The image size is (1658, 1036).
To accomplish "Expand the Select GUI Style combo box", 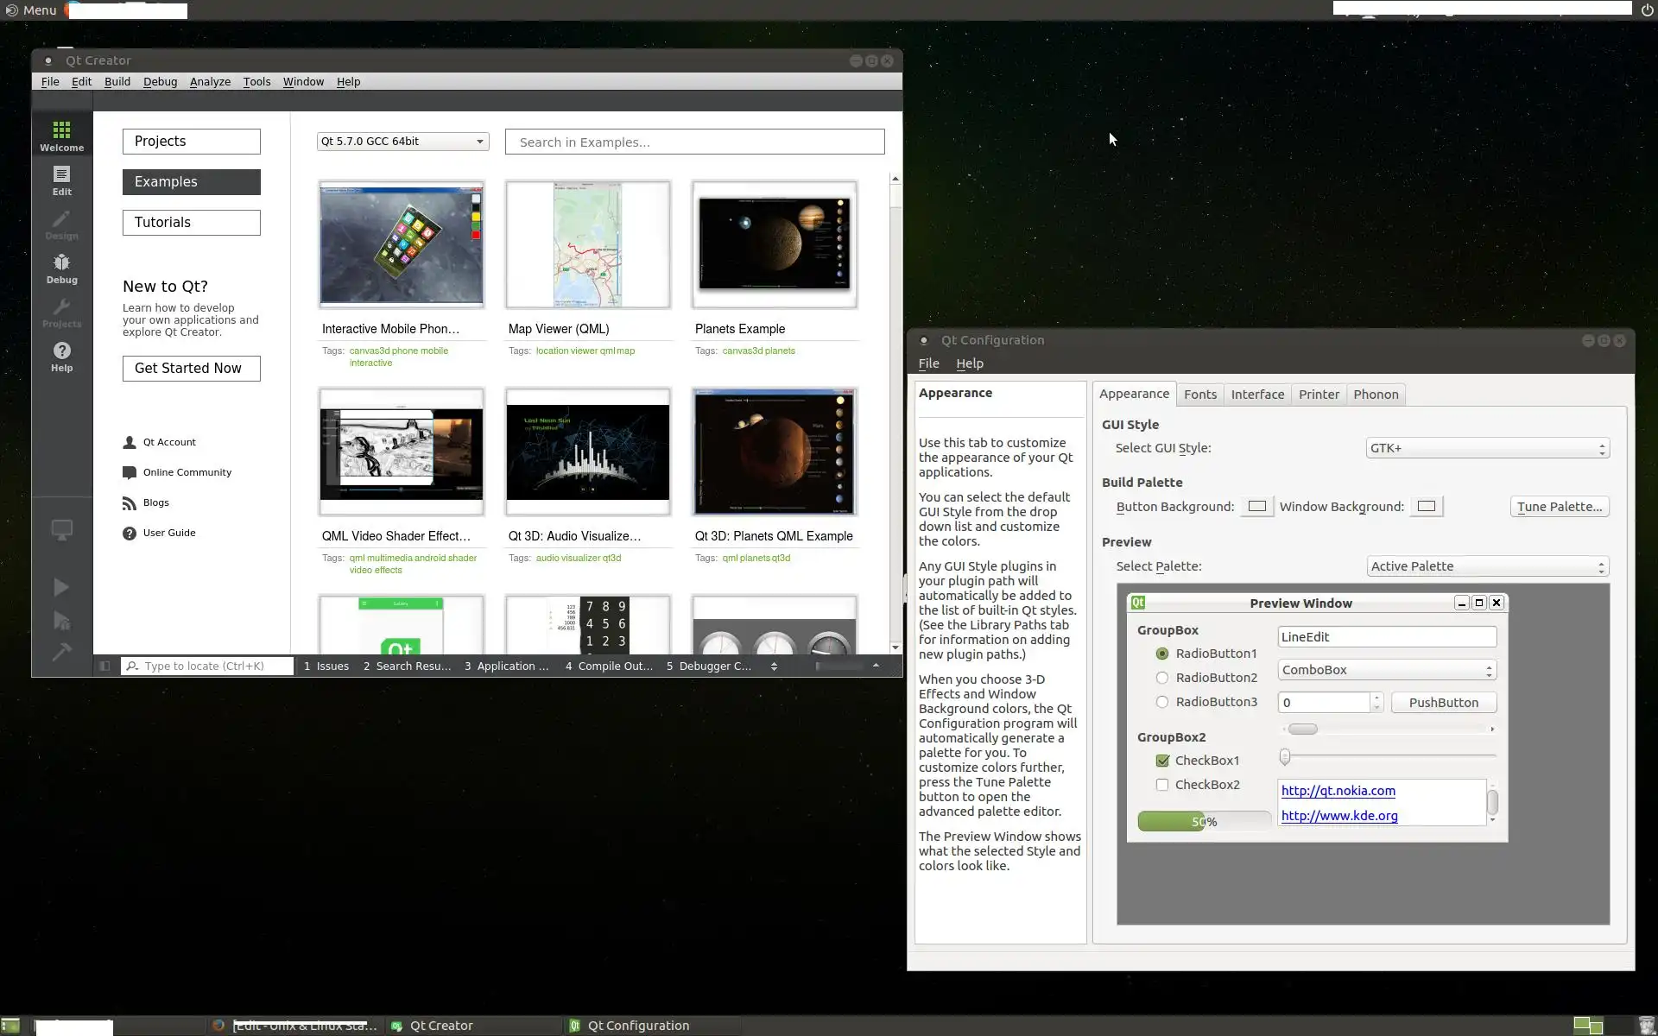I will pos(1487,448).
